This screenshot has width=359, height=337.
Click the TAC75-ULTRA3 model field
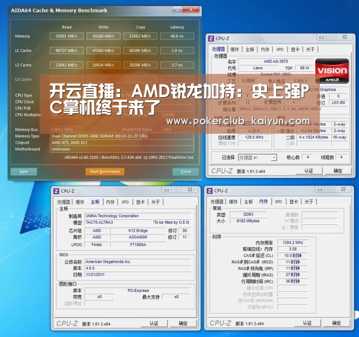coord(118,222)
